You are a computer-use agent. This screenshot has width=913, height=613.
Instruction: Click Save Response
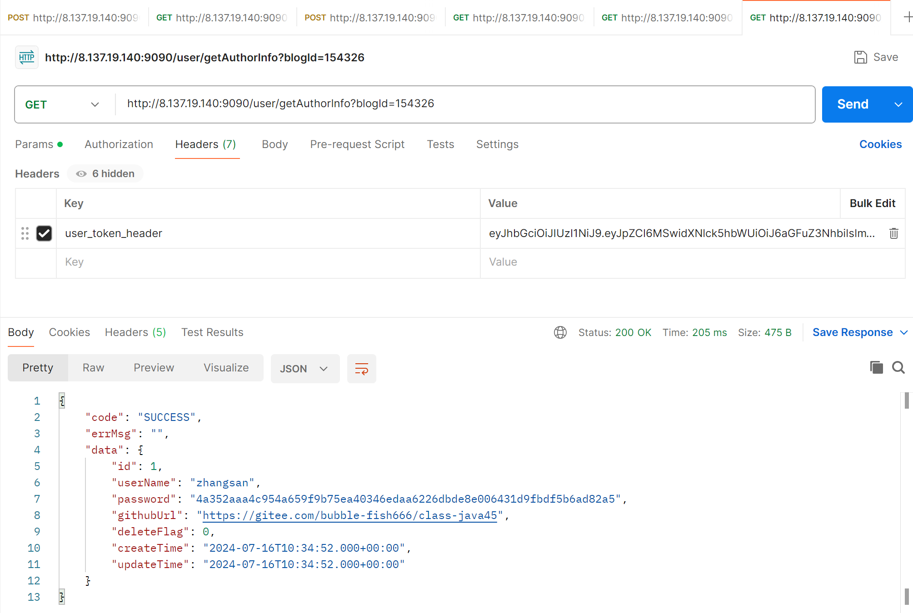853,332
